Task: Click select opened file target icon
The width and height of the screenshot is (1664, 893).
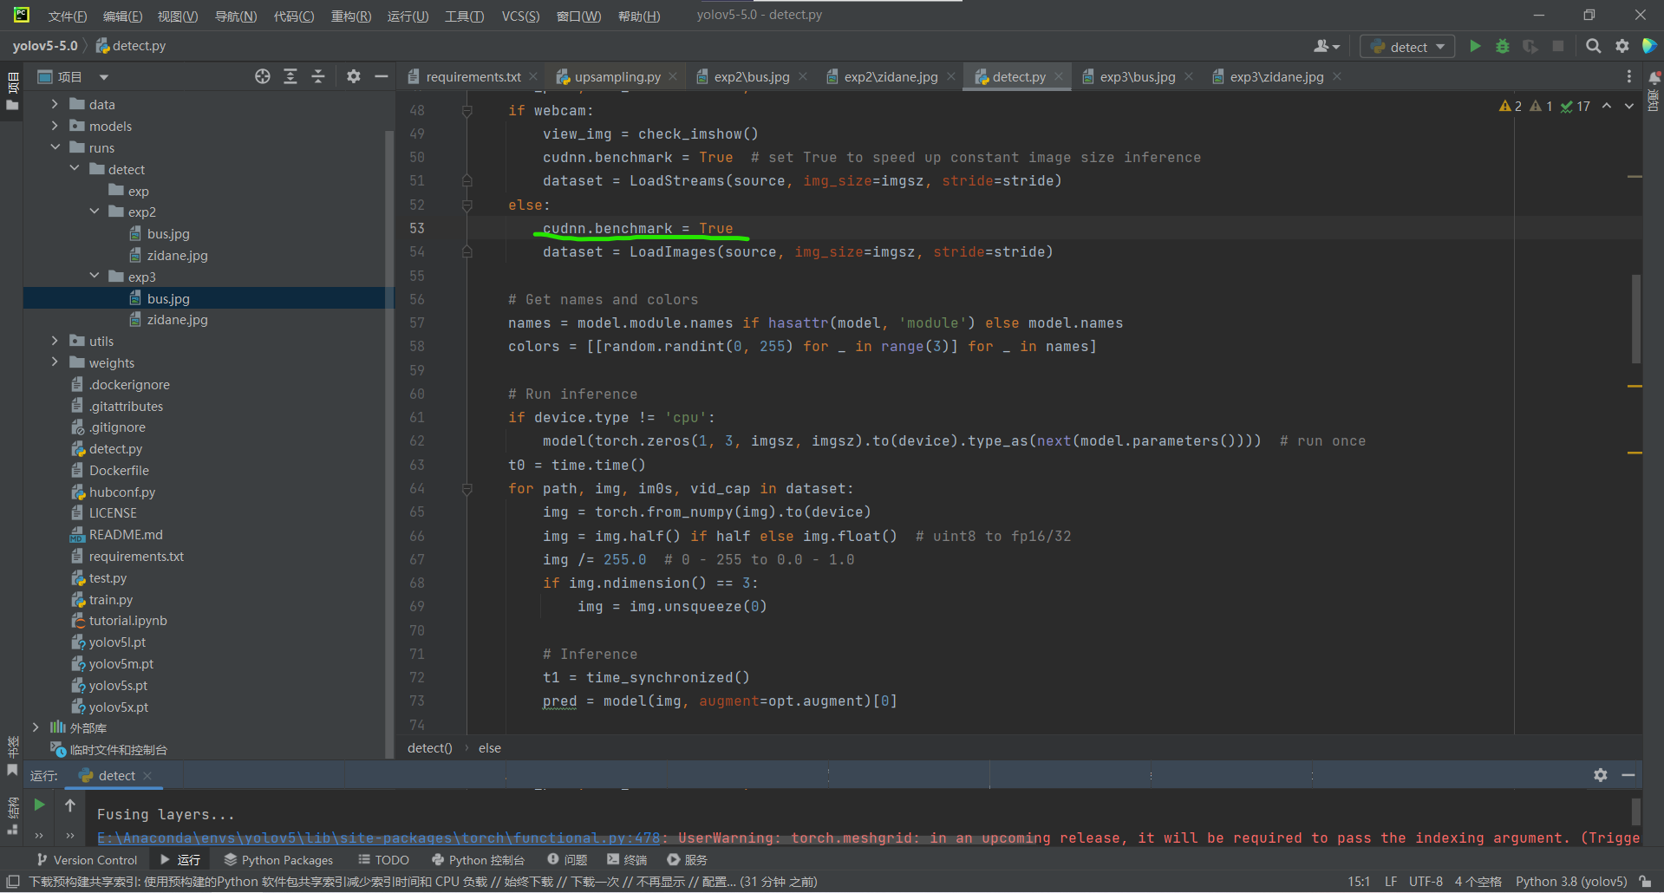Action: [263, 76]
